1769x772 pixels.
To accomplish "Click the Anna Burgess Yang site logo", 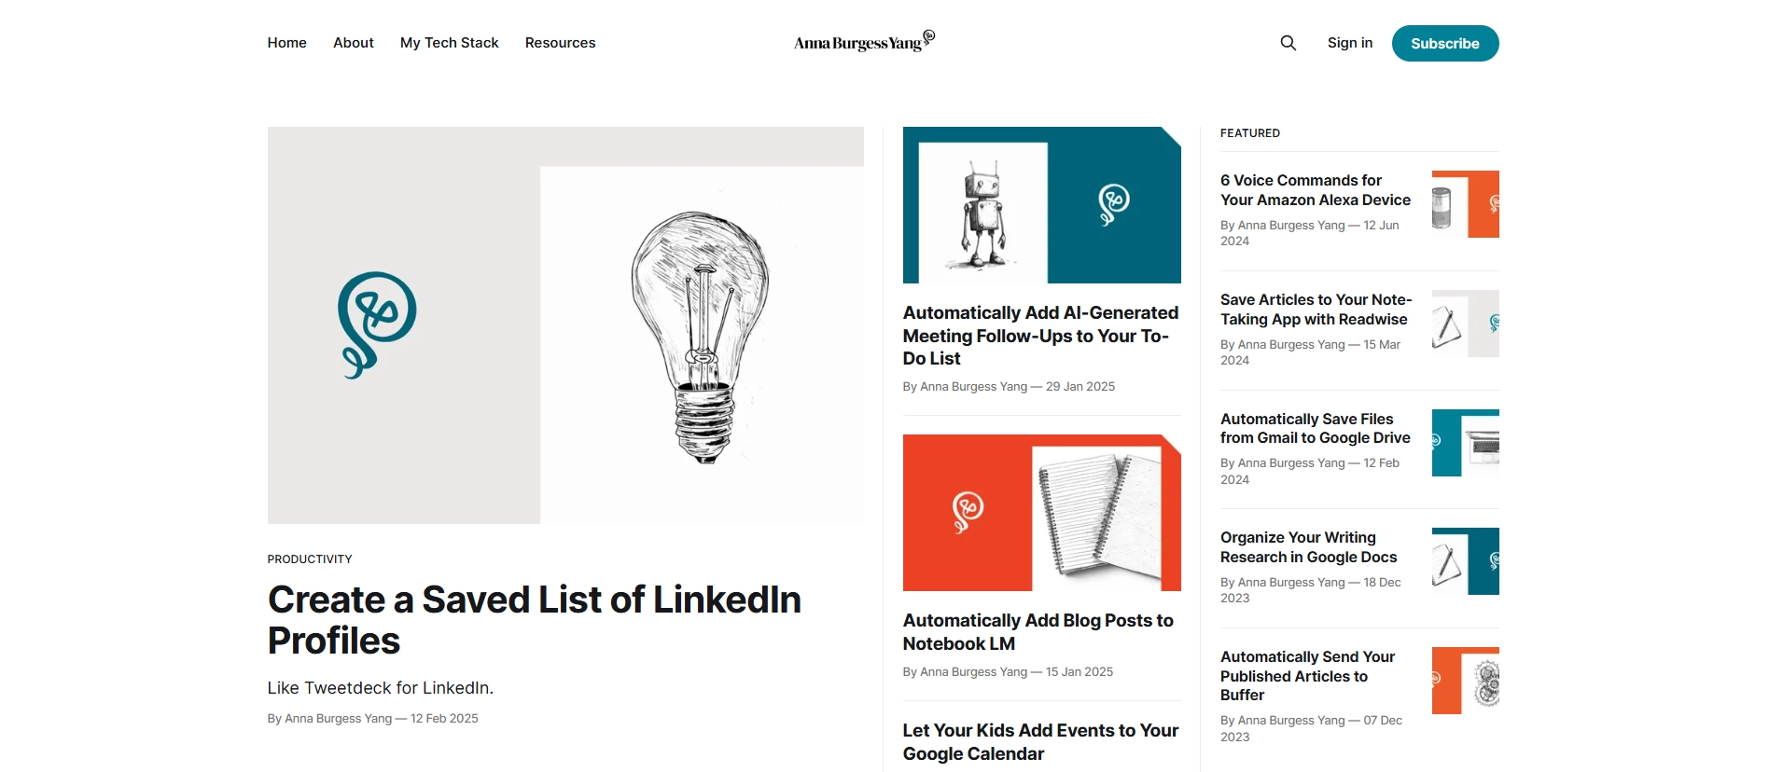I will (x=864, y=42).
